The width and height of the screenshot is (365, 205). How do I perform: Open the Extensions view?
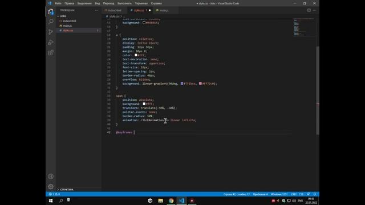click(51, 52)
